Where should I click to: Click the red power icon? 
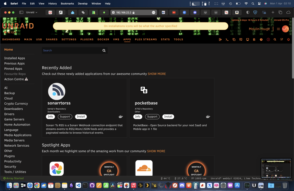click(268, 40)
